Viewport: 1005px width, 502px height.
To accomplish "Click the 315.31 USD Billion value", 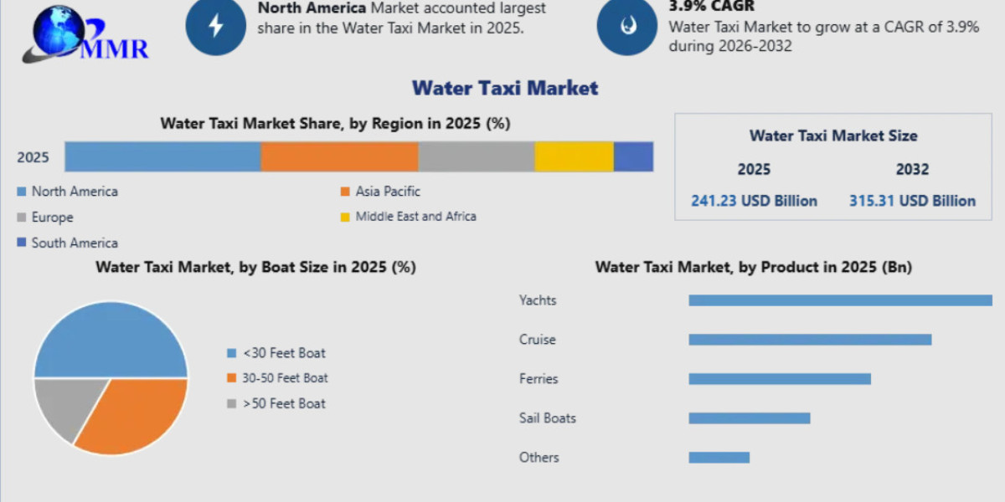I will pyautogui.click(x=912, y=201).
